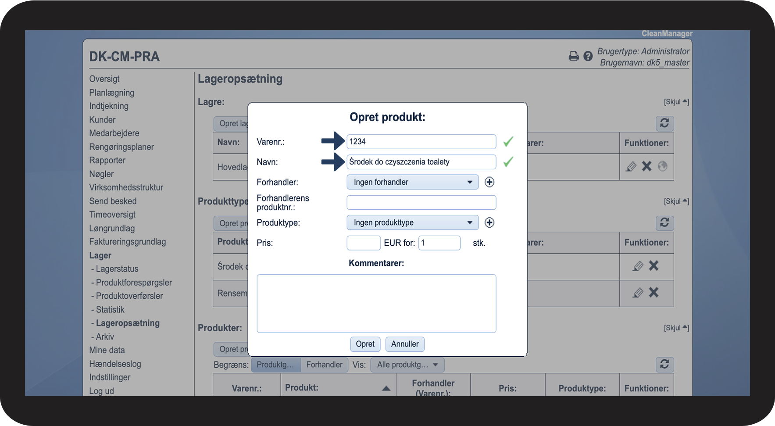775x426 pixels.
Task: Open Indtjekning in the sidebar
Action: click(109, 106)
